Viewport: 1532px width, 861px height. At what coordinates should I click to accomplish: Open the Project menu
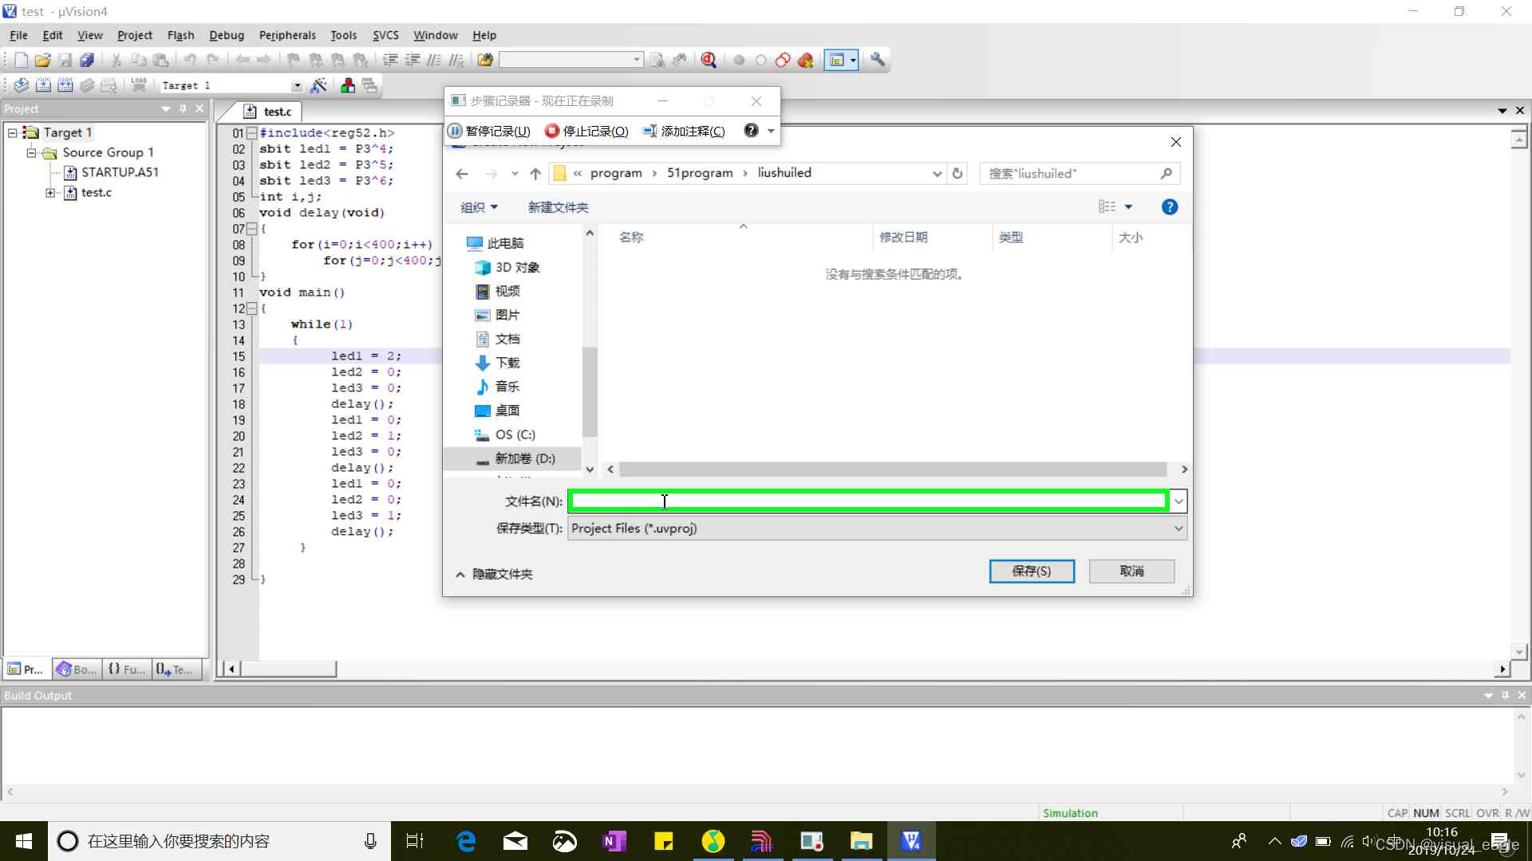(x=134, y=35)
